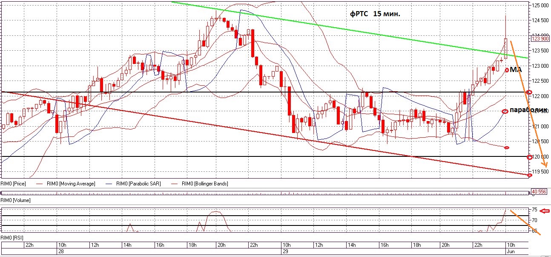This screenshot has height=257, width=551.
Task: Click the 123 000 price axis label
Action: tap(540, 66)
